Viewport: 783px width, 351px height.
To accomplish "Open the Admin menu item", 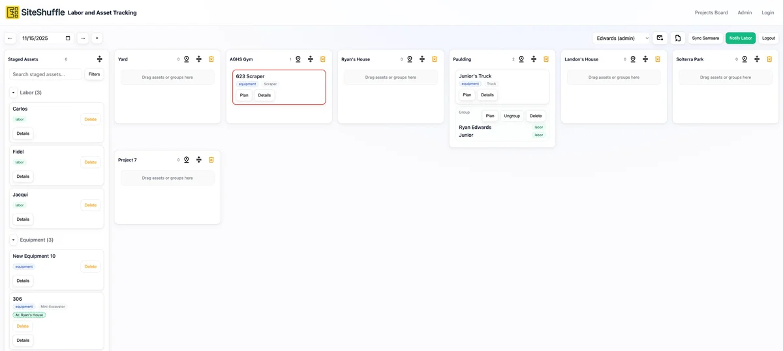I will pyautogui.click(x=745, y=12).
